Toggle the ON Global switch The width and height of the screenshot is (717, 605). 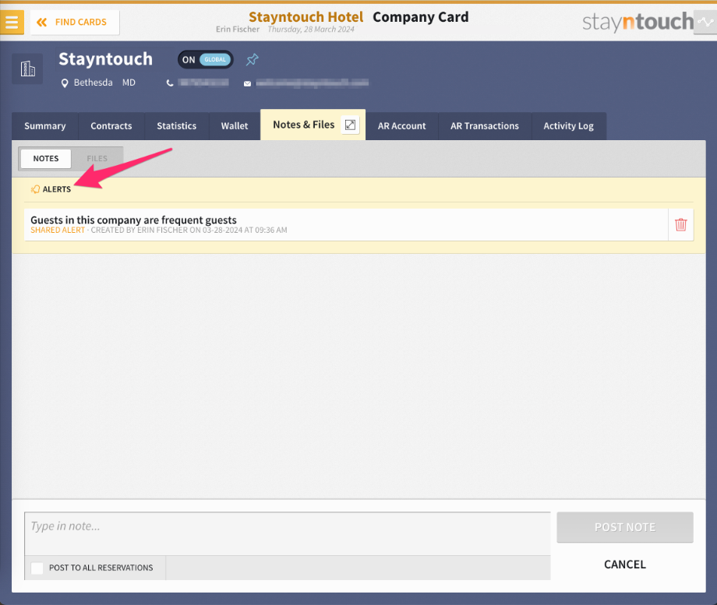pyautogui.click(x=205, y=60)
